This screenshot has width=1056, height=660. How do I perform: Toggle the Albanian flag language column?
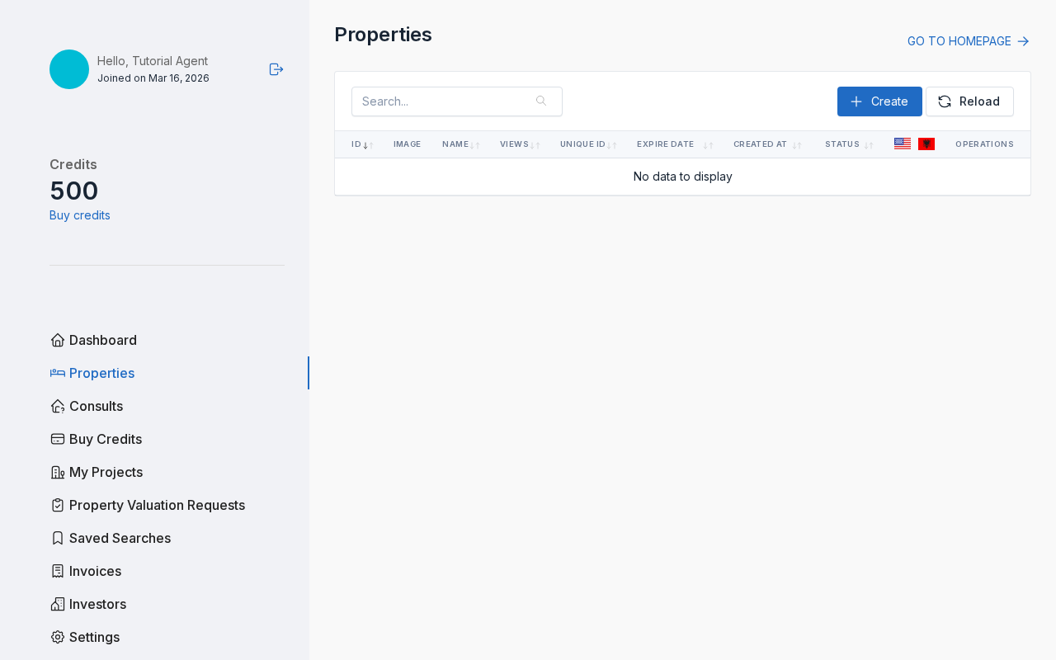[x=927, y=143]
